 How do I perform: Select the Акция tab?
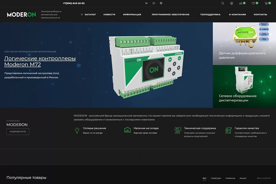(243, 178)
